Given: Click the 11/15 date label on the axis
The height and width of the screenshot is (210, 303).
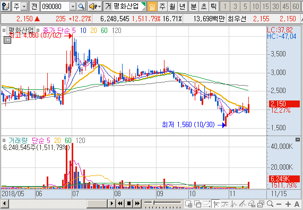Looking at the screenshot, I should point(279,194).
